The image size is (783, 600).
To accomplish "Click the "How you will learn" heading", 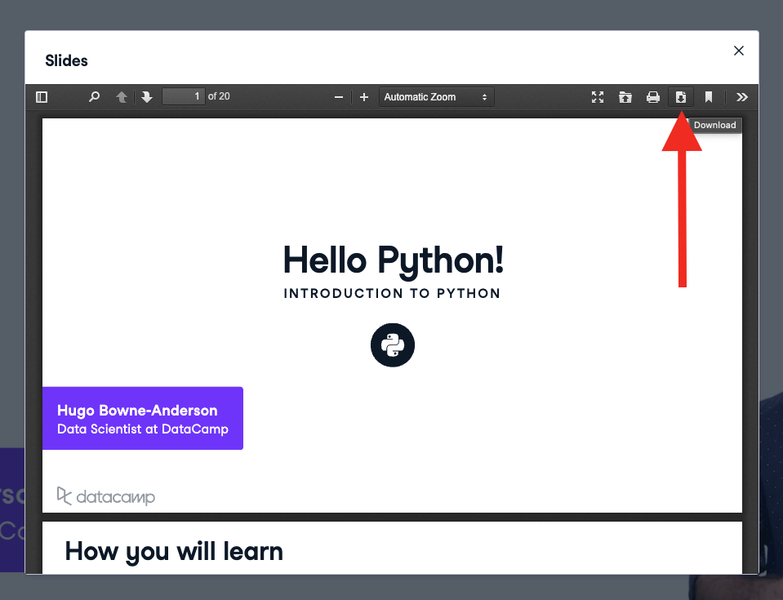I will (174, 551).
